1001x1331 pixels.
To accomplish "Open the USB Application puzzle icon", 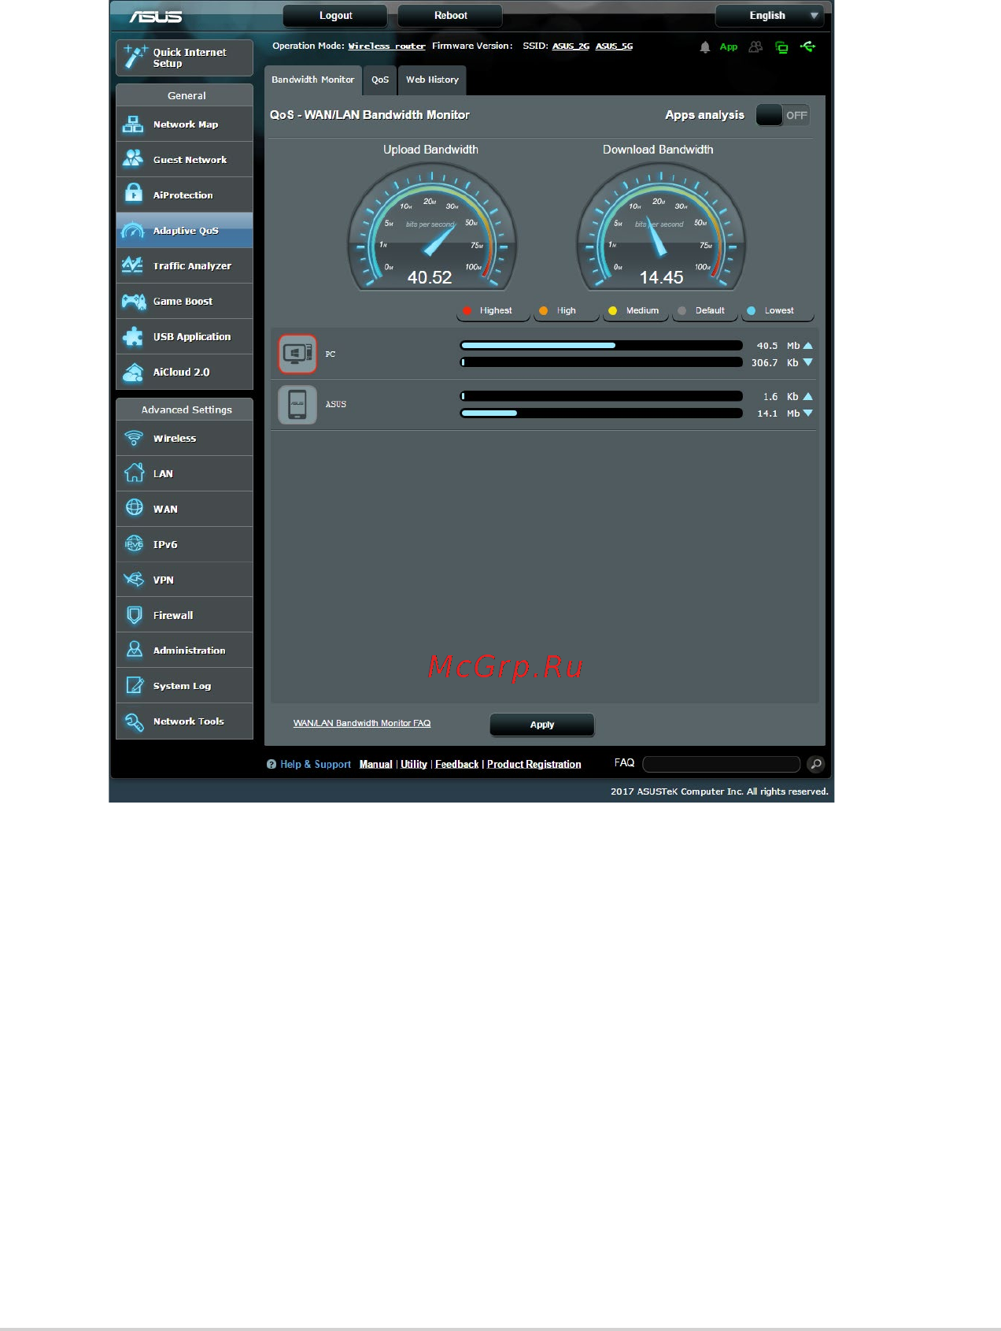I will point(133,336).
